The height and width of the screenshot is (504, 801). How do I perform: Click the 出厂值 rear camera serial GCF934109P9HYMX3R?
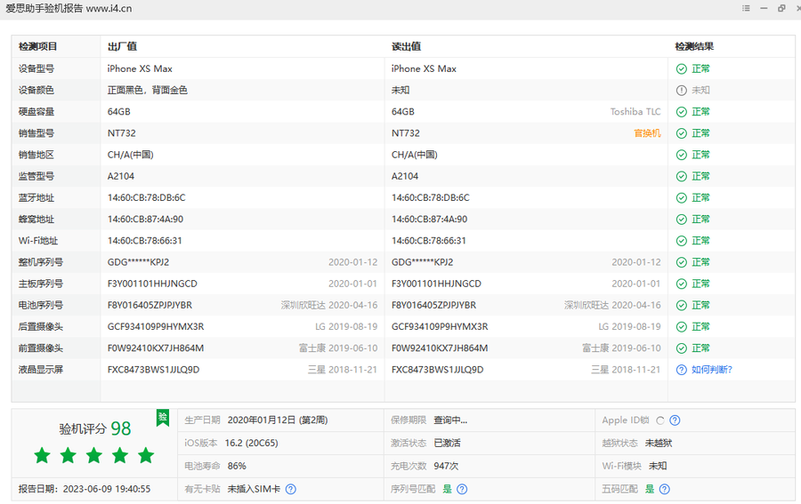point(156,327)
